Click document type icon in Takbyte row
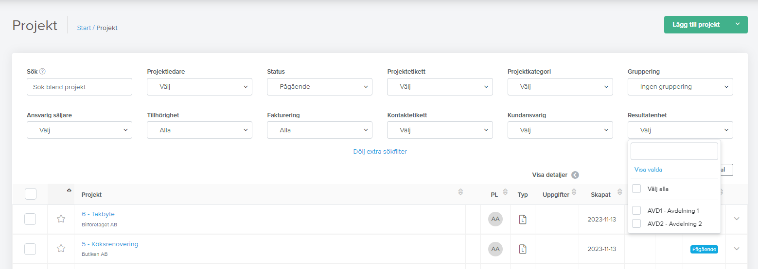 pyautogui.click(x=523, y=219)
